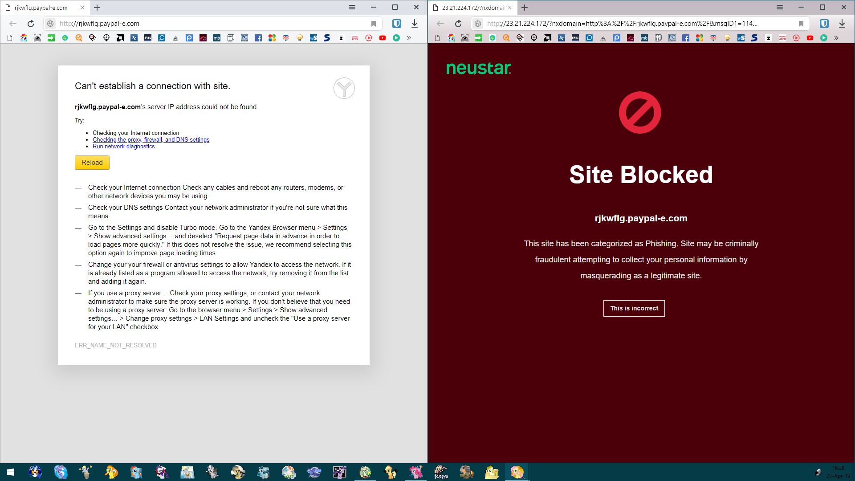Click the 'mb' bookmark in right window
The image size is (855, 481).
click(x=644, y=38)
